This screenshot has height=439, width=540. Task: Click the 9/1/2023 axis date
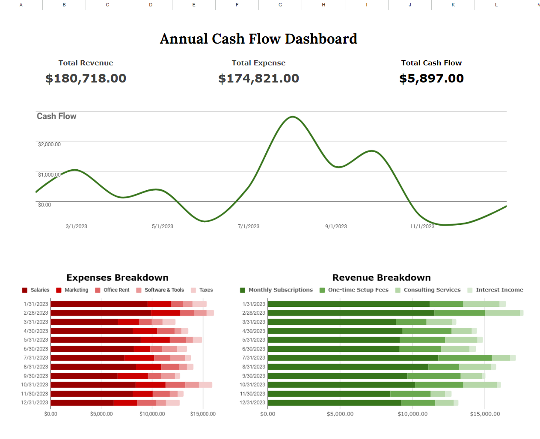pos(336,227)
